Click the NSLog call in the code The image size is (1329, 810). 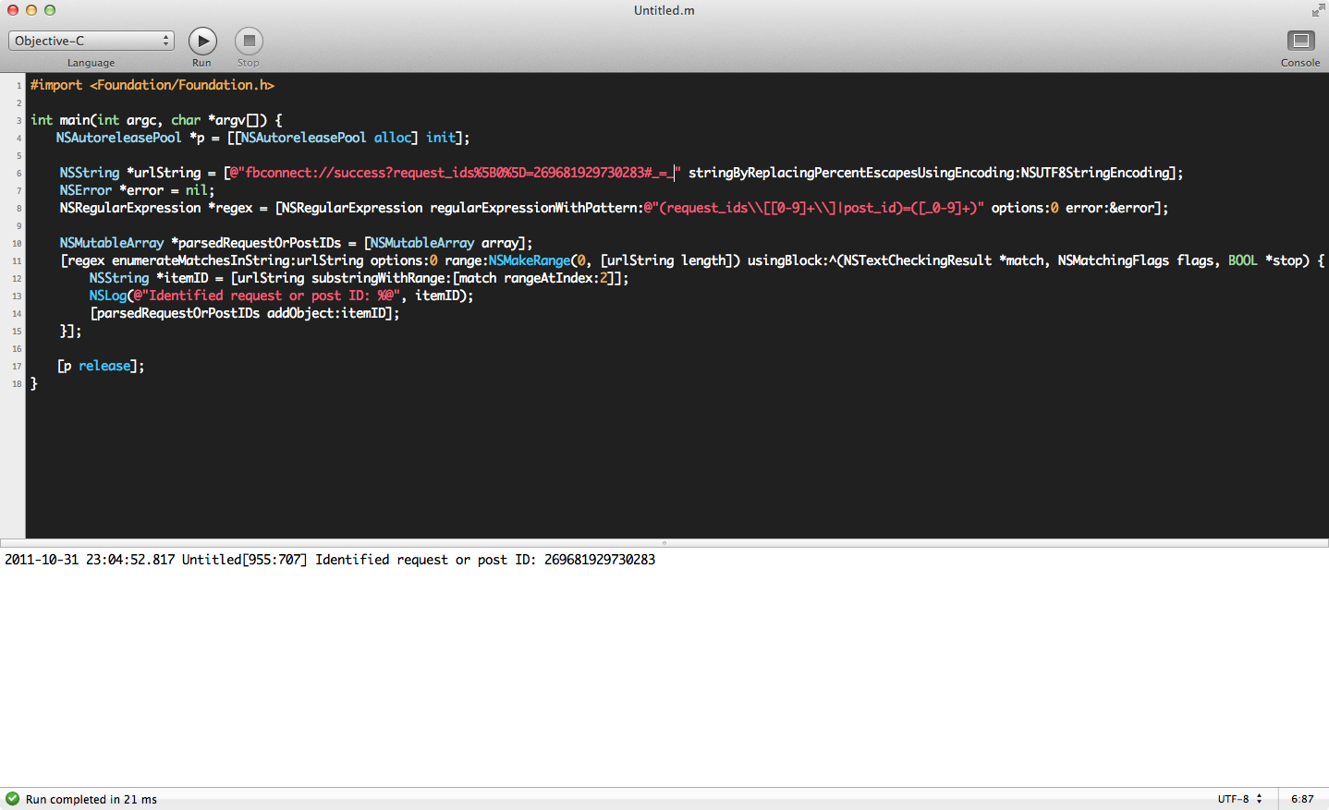[108, 296]
